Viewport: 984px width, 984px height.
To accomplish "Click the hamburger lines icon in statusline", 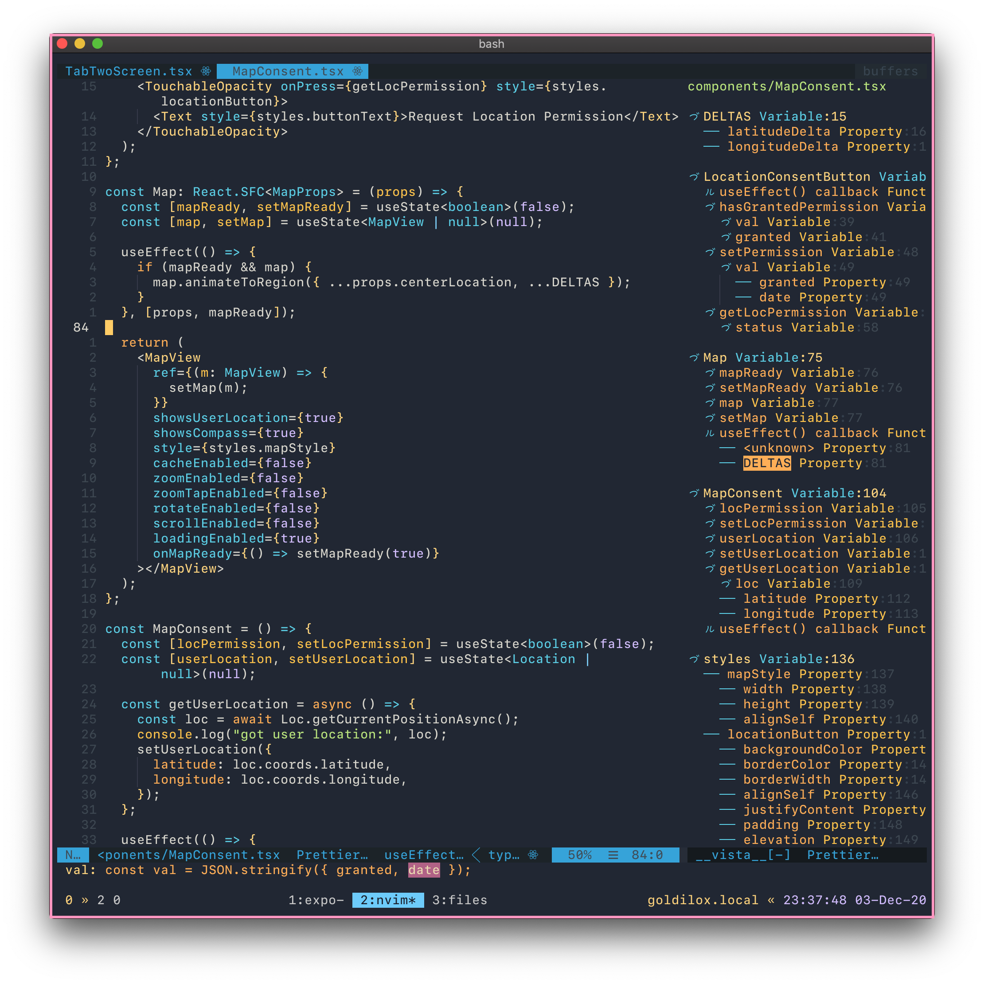I will pyautogui.click(x=613, y=855).
